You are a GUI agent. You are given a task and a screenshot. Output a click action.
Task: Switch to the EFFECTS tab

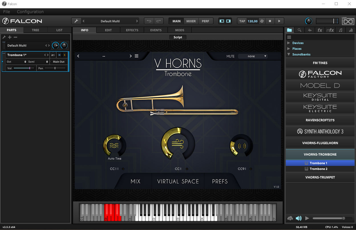[132, 30]
